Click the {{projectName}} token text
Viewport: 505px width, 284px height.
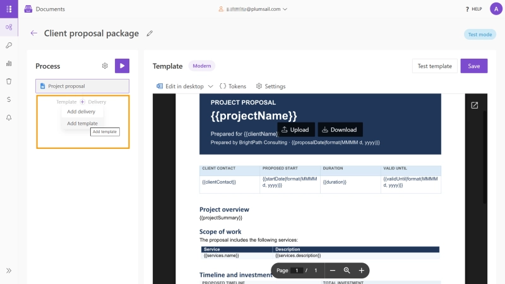[x=254, y=116]
